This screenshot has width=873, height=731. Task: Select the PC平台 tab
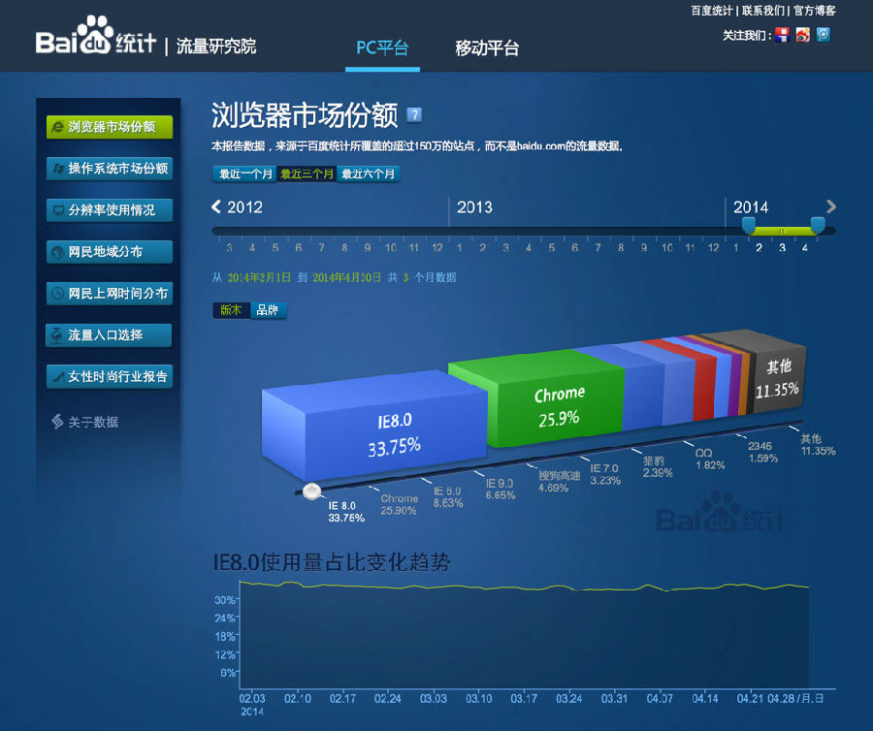382,48
